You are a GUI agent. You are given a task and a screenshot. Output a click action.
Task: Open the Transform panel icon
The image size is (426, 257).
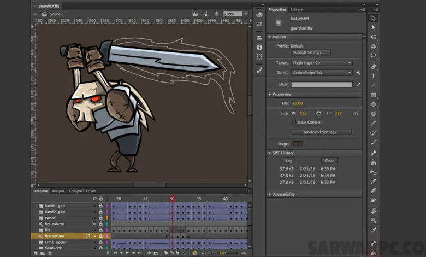(x=259, y=57)
